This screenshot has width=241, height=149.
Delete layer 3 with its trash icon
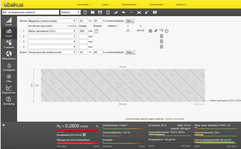pyautogui.click(x=161, y=41)
